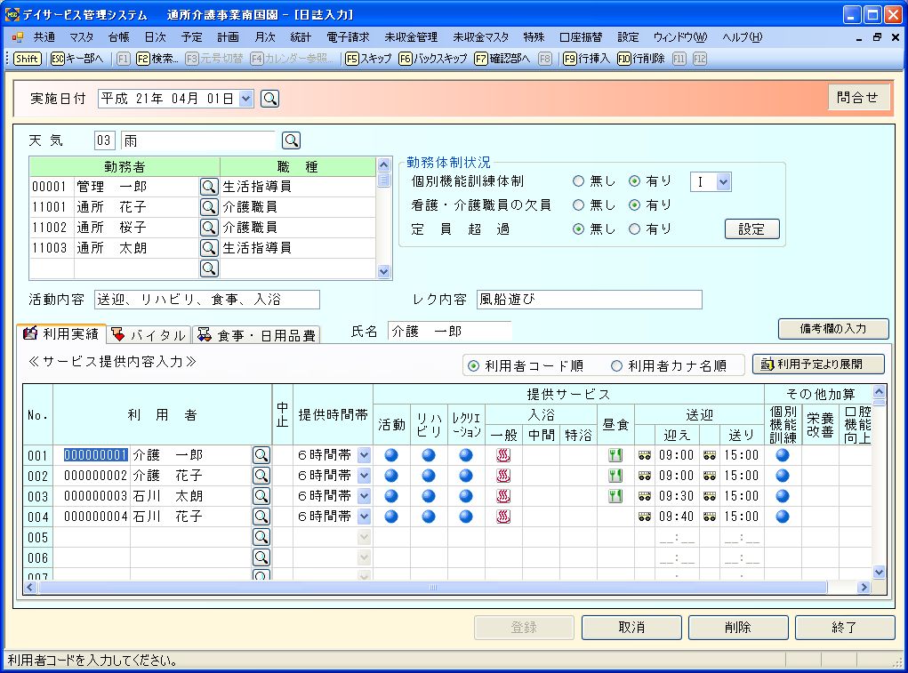Switch to the バイタル tab
The width and height of the screenshot is (908, 673).
point(149,335)
